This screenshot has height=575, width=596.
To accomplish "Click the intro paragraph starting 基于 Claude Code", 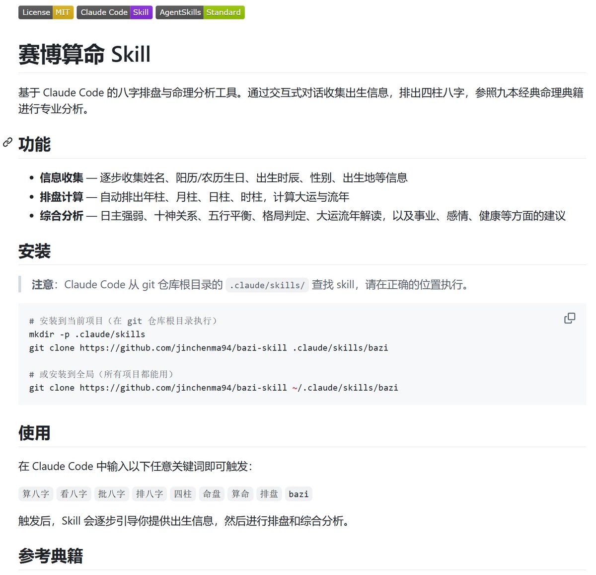I will pos(301,100).
